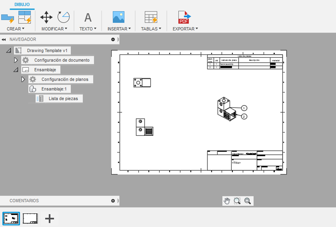Screen dimensions: 336x227
Task: Click the COMENTARIOS panel header
Action: [x=59, y=201]
